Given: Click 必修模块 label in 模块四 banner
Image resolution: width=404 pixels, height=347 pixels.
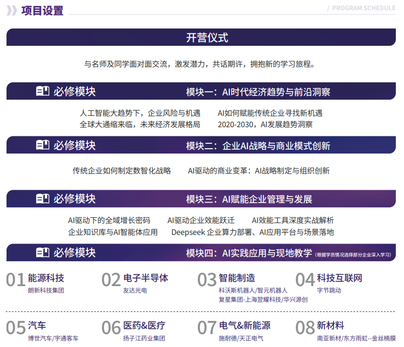Looking at the screenshot, I should click(x=74, y=253).
